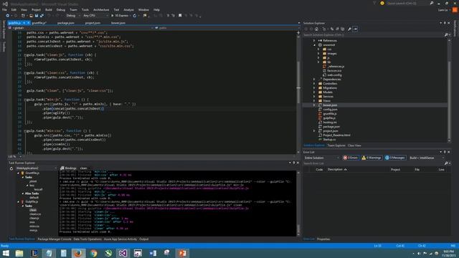The height and width of the screenshot is (258, 459).
Task: Collapse the wwwroot node
Action: 314,45
